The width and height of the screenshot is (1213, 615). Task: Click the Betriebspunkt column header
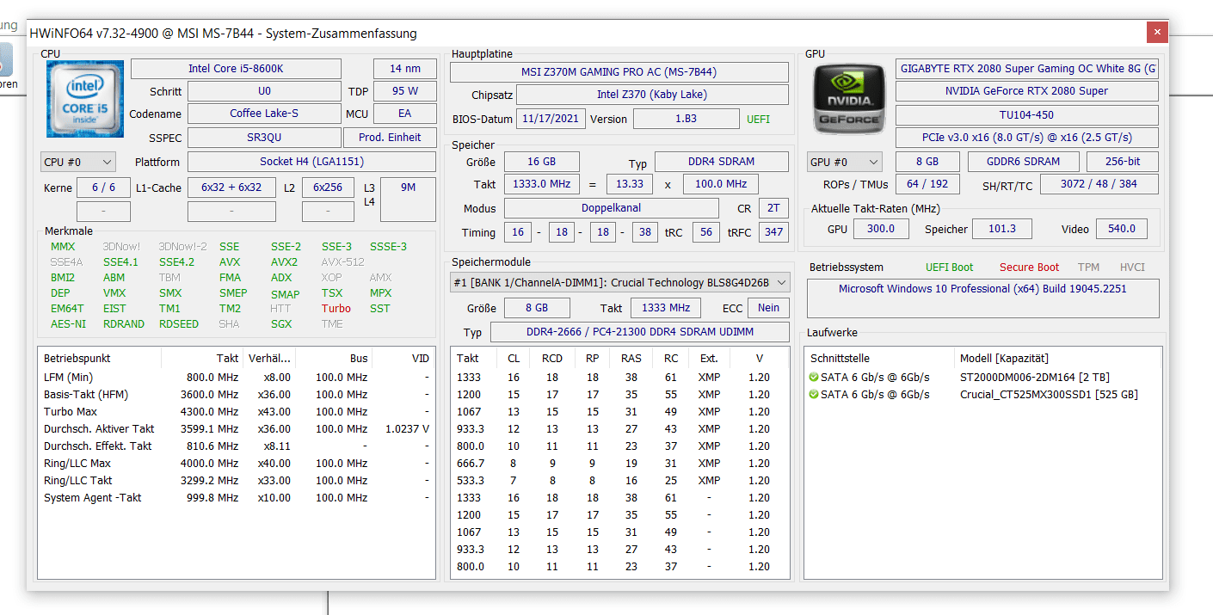100,358
